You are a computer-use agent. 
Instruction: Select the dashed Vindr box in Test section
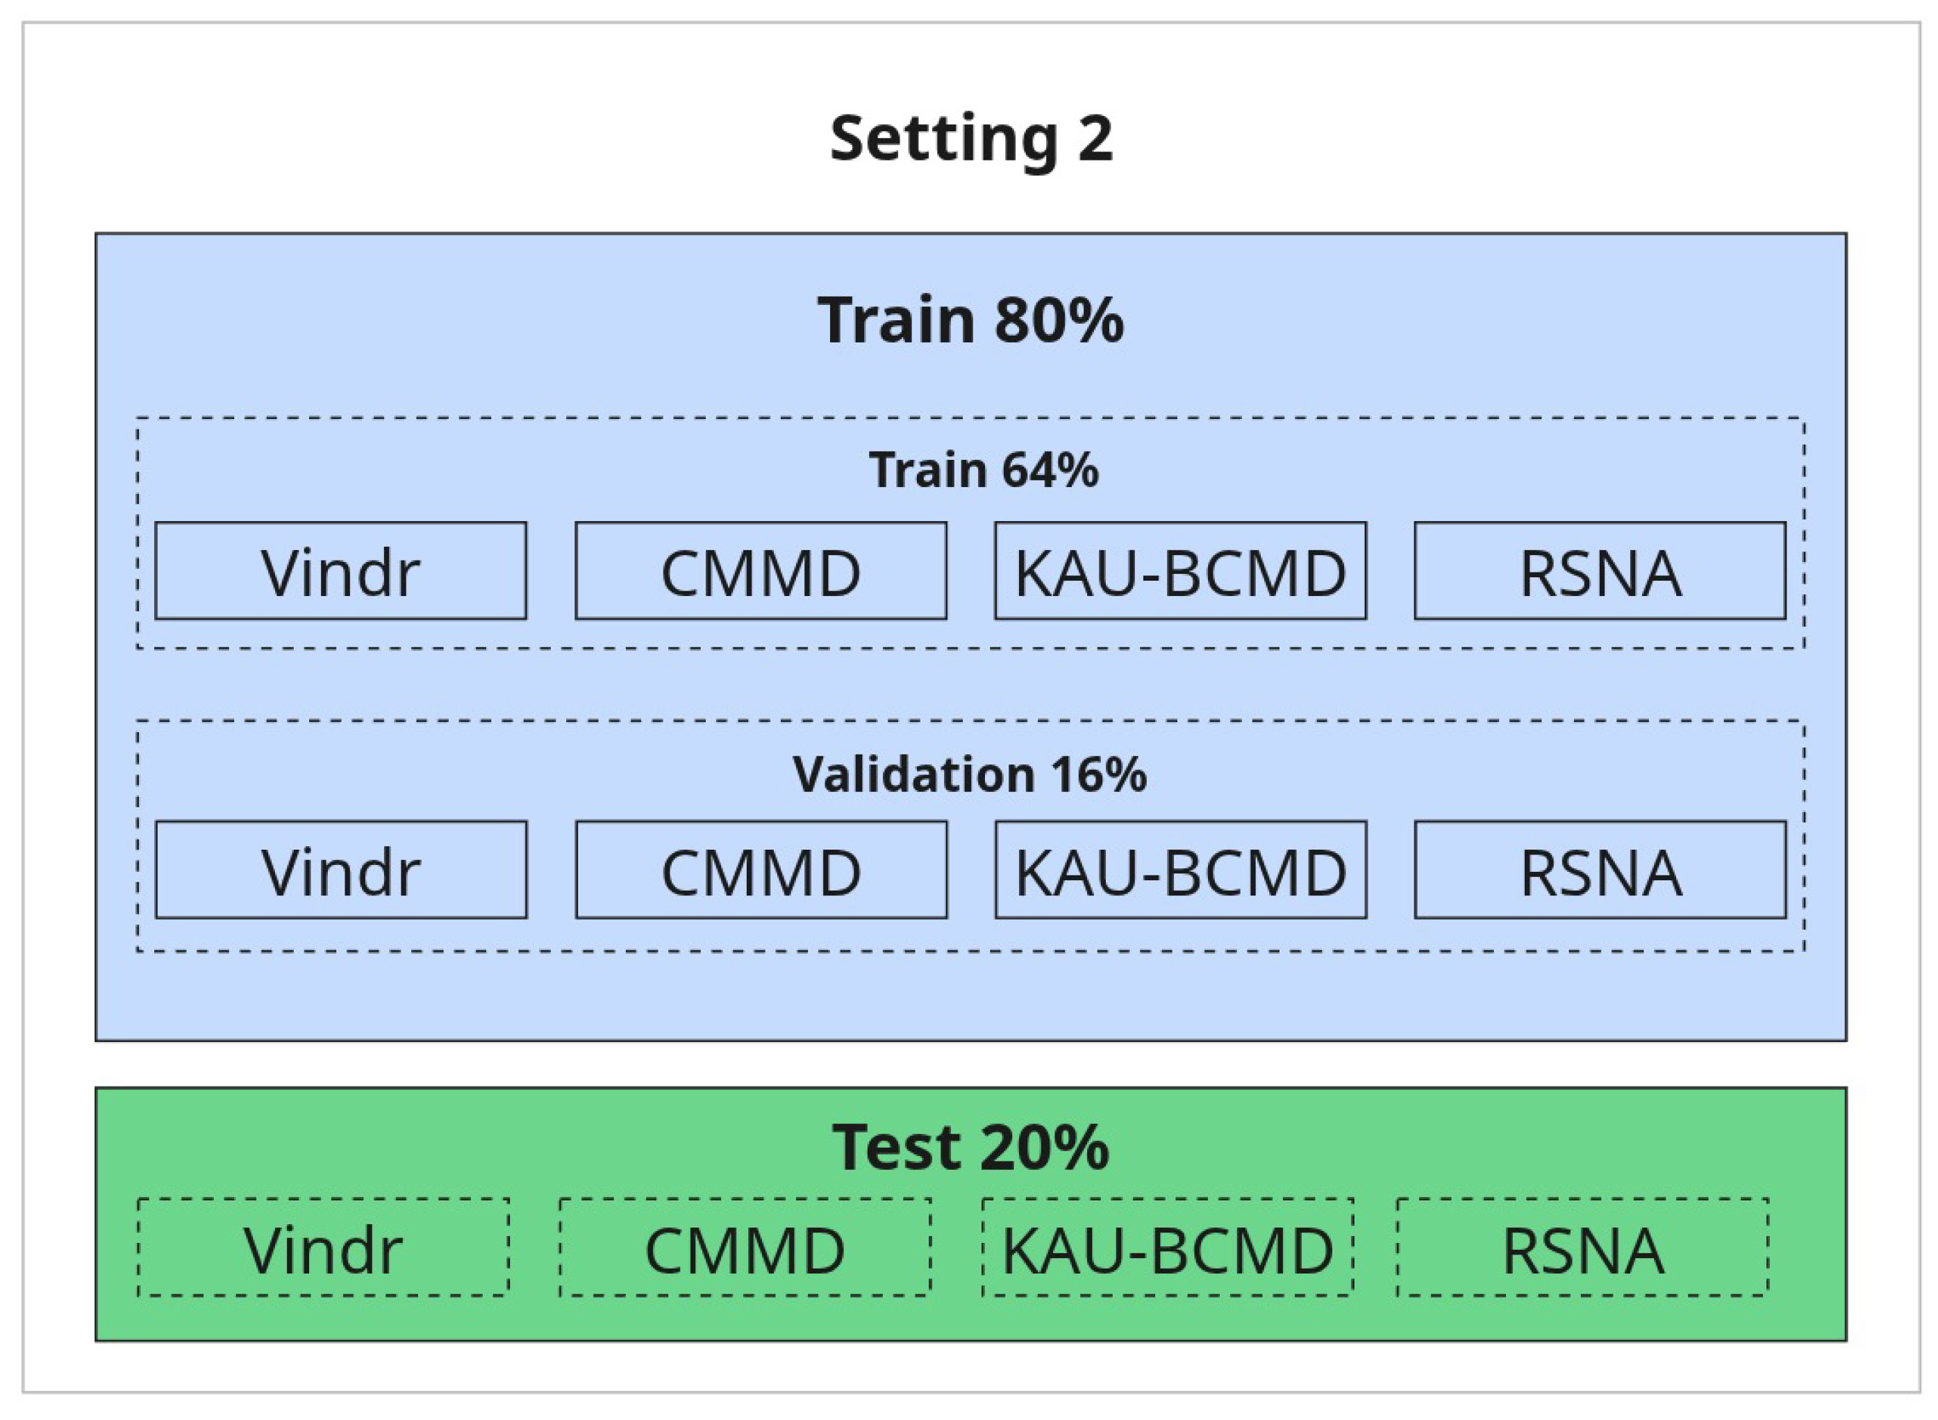pos(323,1247)
